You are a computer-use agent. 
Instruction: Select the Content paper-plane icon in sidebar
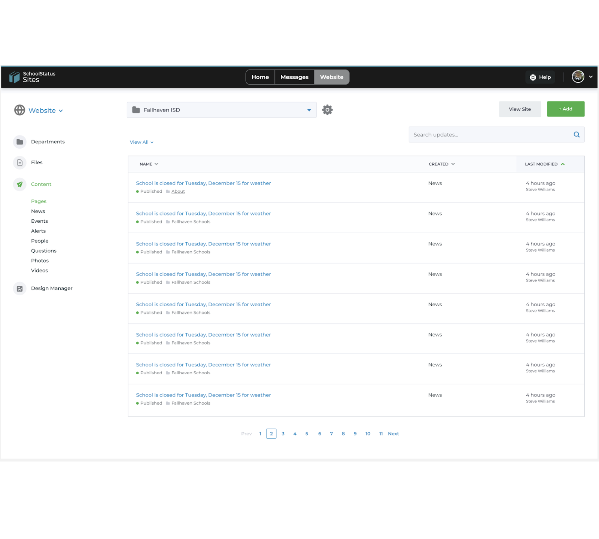(x=19, y=184)
